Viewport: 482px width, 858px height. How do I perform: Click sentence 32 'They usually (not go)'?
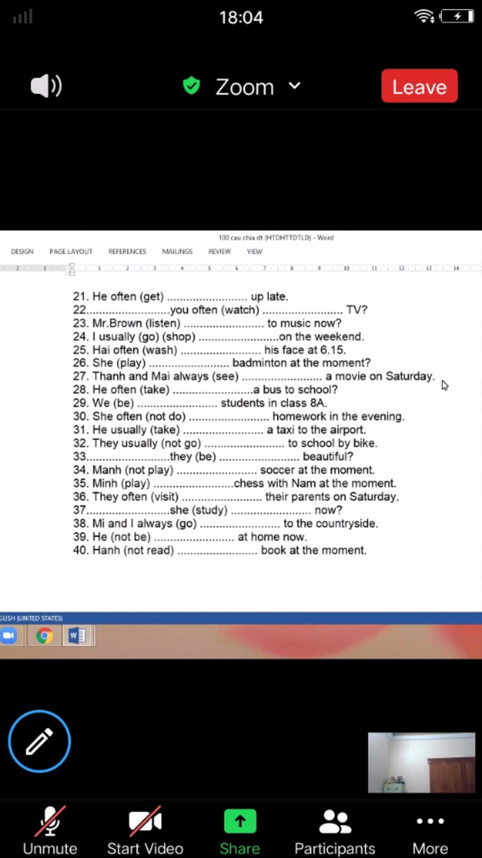(225, 443)
